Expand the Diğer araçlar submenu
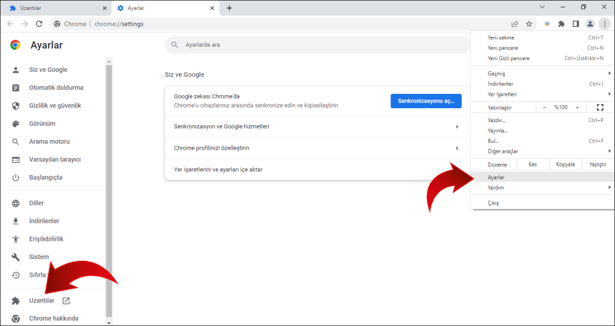The height and width of the screenshot is (326, 615). 543,151
